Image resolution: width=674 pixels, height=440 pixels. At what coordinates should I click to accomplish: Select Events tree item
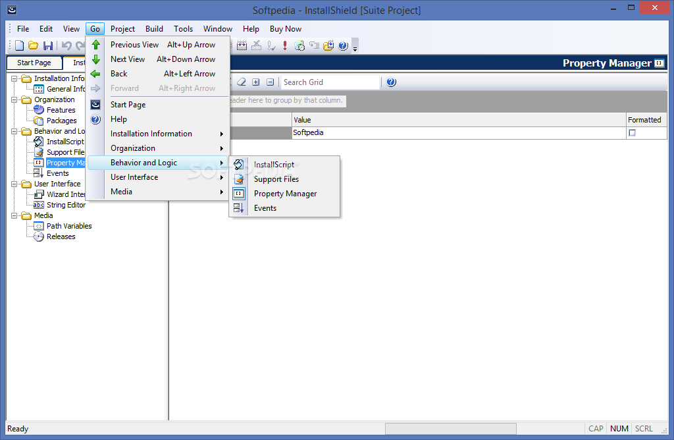pos(58,173)
